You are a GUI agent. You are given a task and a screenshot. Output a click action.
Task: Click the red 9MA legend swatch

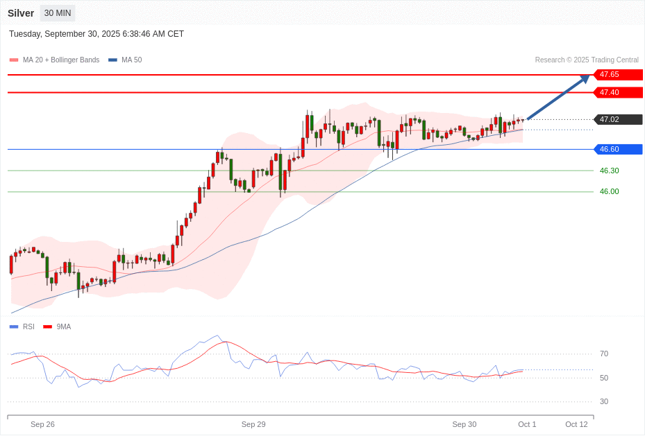coord(48,326)
